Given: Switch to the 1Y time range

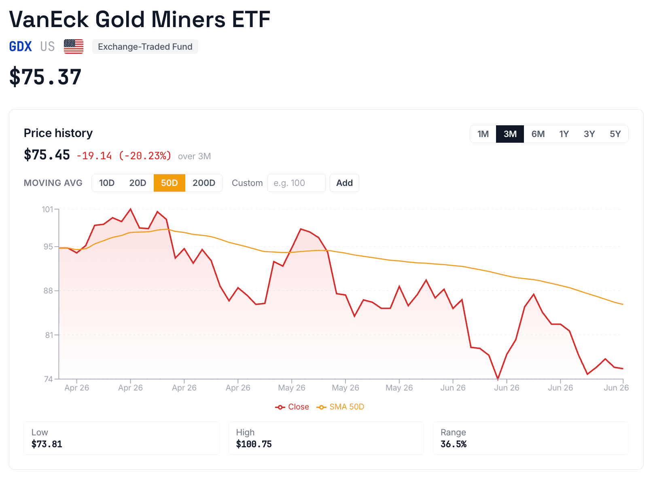Looking at the screenshot, I should point(564,134).
